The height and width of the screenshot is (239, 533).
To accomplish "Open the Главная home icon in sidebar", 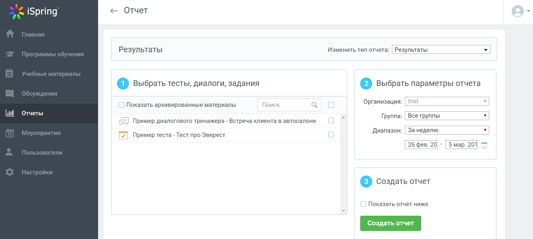I will coord(10,34).
